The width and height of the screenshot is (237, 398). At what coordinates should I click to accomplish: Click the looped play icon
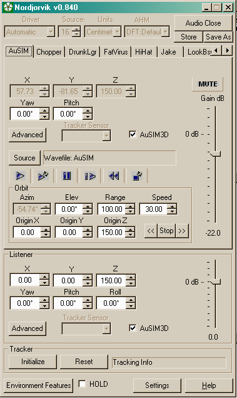pyautogui.click(x=43, y=175)
